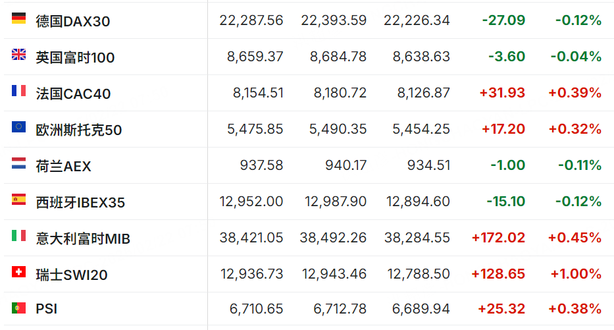This screenshot has height=330, width=614.
Task: Click the Portugal flag icon
Action: 18,308
